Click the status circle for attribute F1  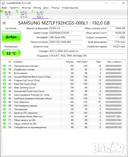pyautogui.click(x=4, y=120)
